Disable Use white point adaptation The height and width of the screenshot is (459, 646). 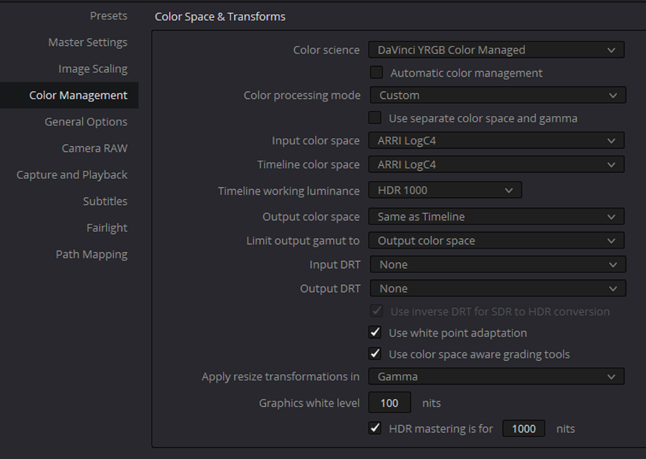tap(374, 332)
